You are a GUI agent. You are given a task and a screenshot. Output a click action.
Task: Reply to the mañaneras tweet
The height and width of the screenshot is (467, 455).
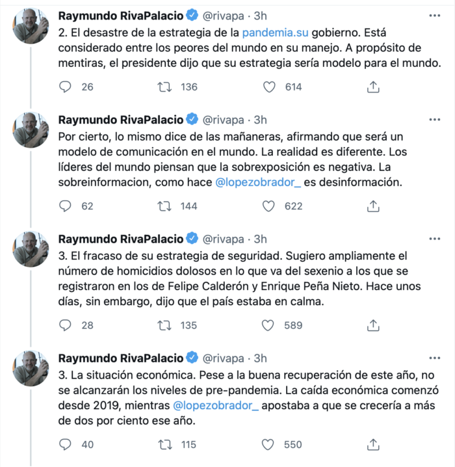tap(65, 206)
